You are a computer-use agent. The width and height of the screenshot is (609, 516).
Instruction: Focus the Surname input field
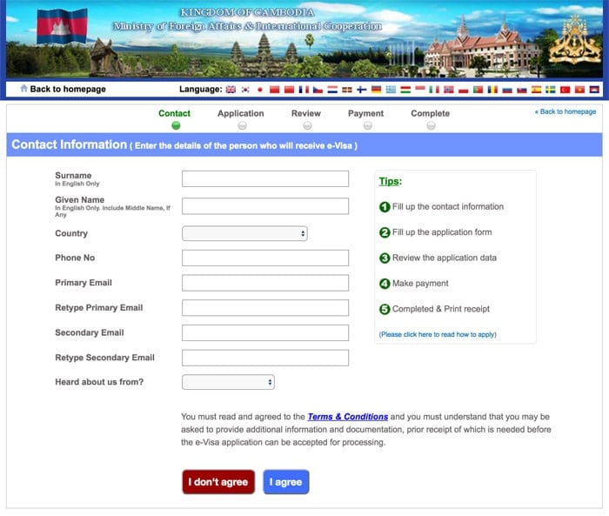(265, 178)
